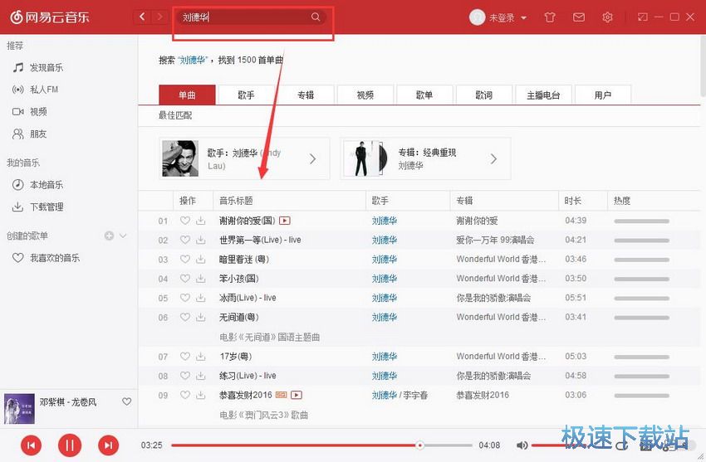This screenshot has height=462, width=706.
Task: Open album card 经典重现 chevron
Action: point(493,158)
